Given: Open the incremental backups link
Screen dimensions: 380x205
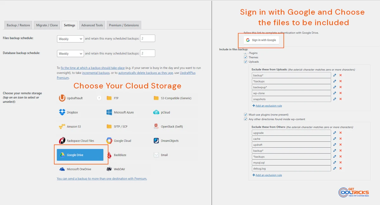Looking at the screenshot, I should click(96, 73).
